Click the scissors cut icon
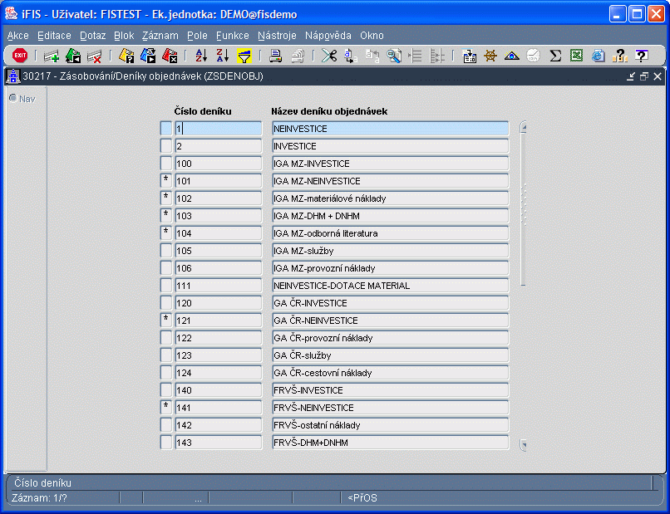 [329, 56]
